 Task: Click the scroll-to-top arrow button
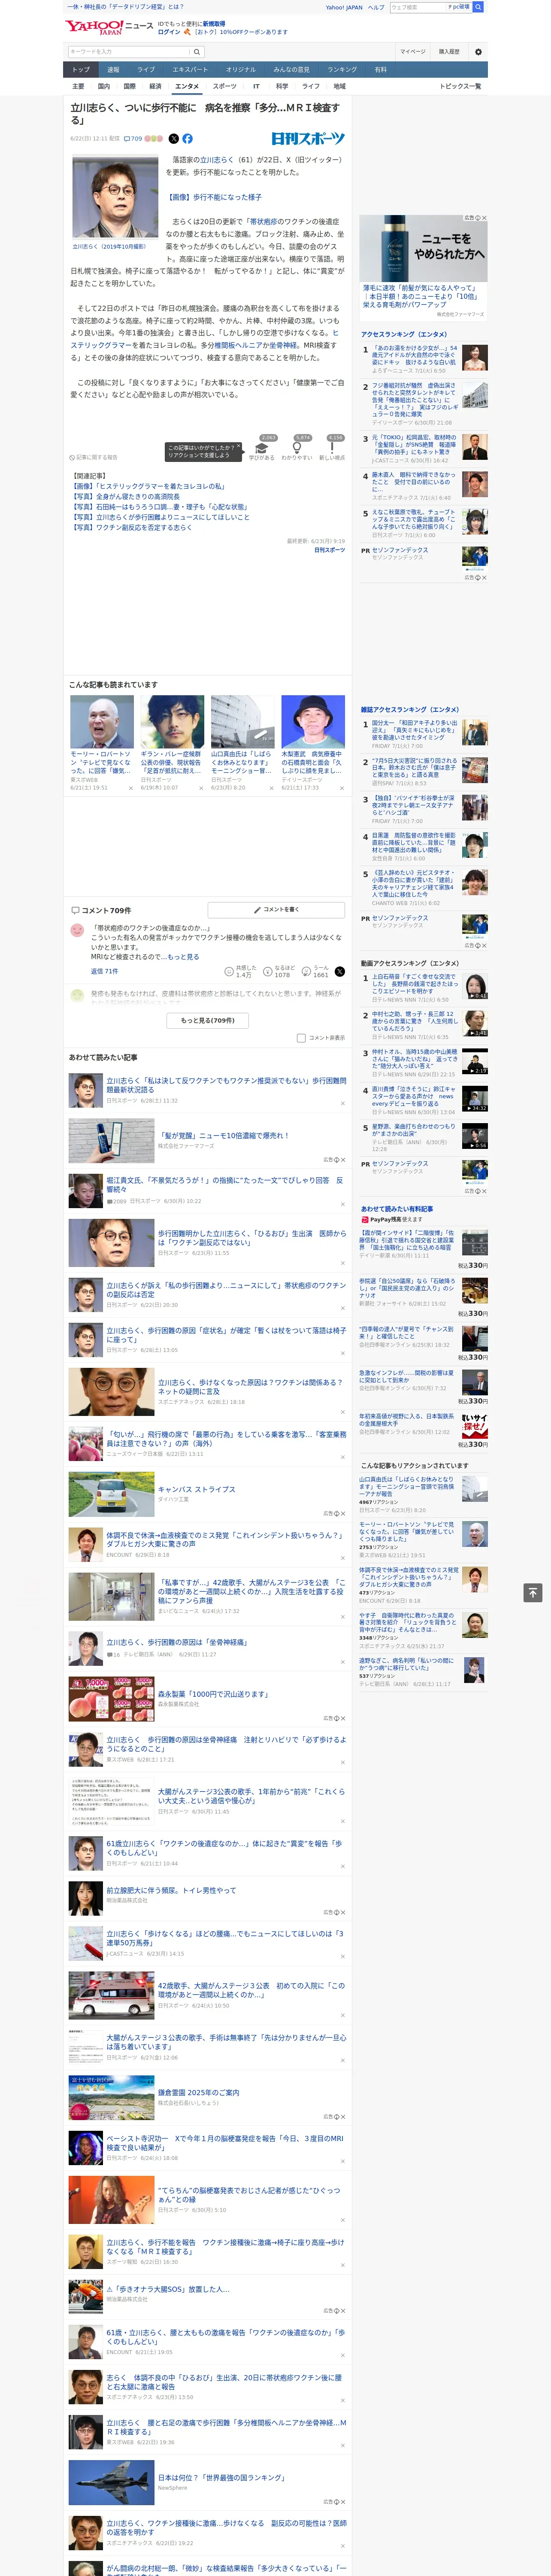pos(532,1592)
